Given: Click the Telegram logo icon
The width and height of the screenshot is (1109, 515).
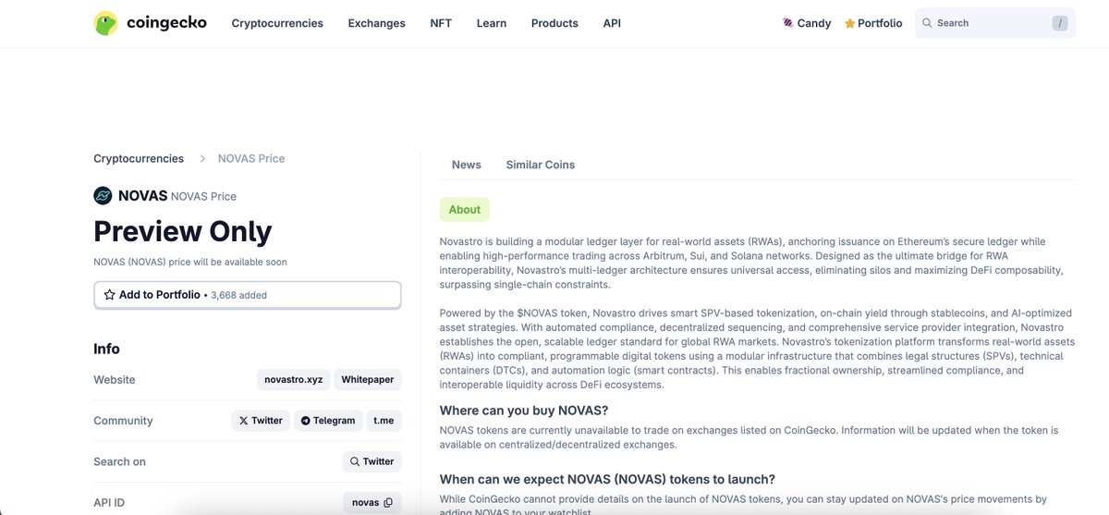Looking at the screenshot, I should tap(305, 421).
